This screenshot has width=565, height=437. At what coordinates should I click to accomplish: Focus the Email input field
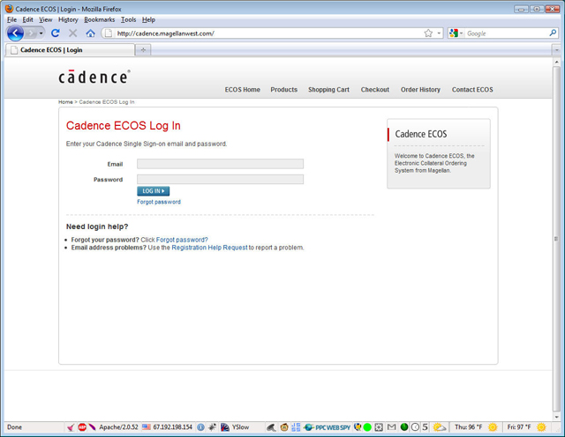pyautogui.click(x=220, y=164)
